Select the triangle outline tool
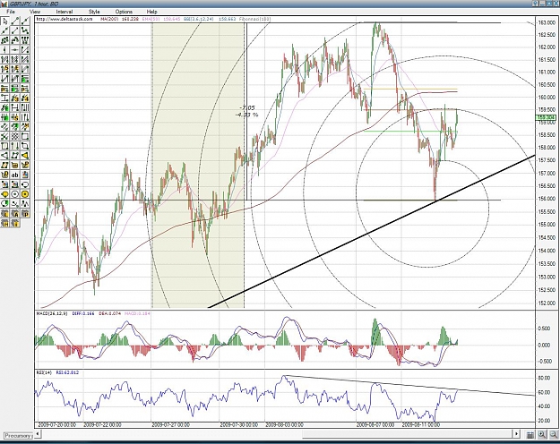Image resolution: width=560 pixels, height=444 pixels. point(4,155)
